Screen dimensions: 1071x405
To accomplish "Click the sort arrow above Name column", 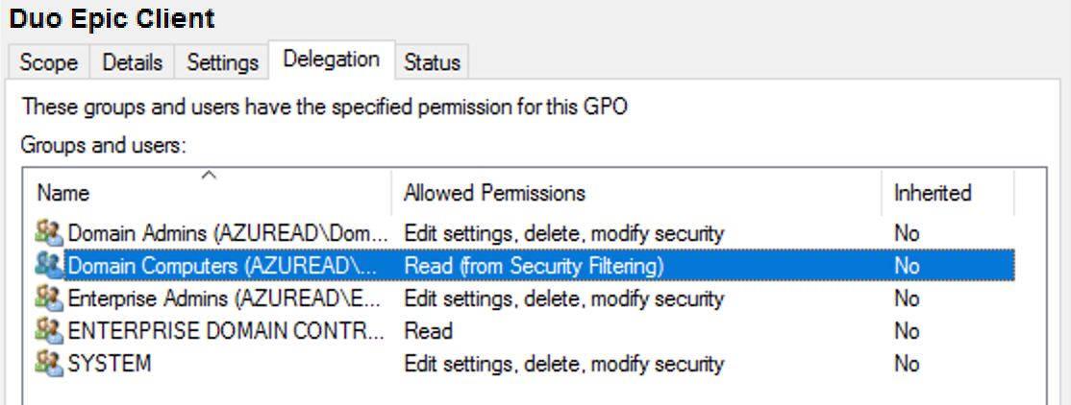I will tap(209, 175).
